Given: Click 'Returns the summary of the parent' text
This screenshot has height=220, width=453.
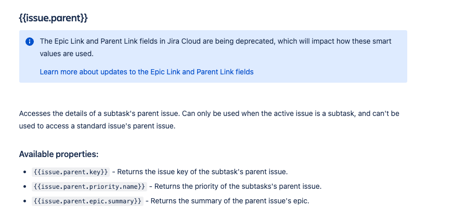Looking at the screenshot, I should [230, 201].
